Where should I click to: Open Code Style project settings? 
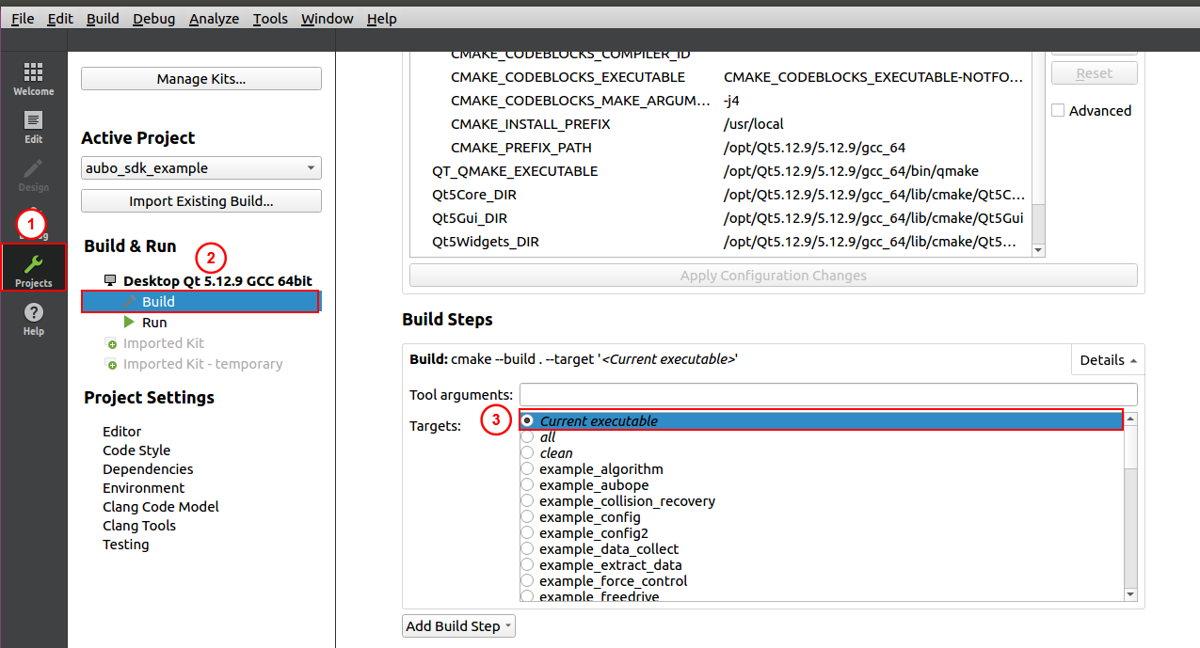tap(136, 450)
